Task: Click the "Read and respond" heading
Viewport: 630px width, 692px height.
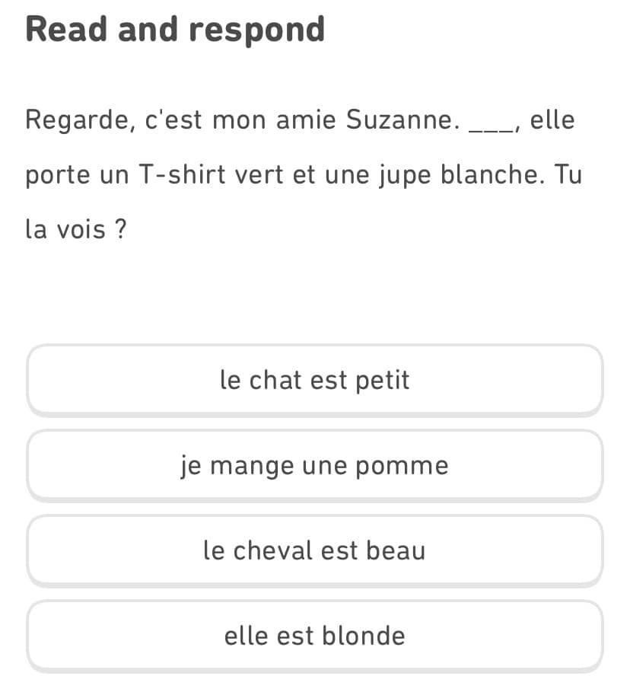Action: point(175,30)
